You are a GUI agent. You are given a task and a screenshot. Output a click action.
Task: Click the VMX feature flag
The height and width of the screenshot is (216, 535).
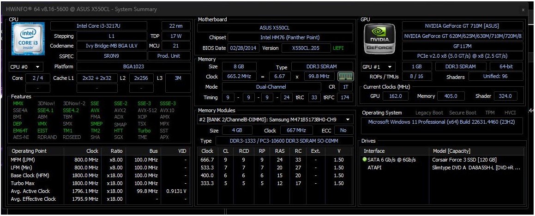(x=42, y=124)
